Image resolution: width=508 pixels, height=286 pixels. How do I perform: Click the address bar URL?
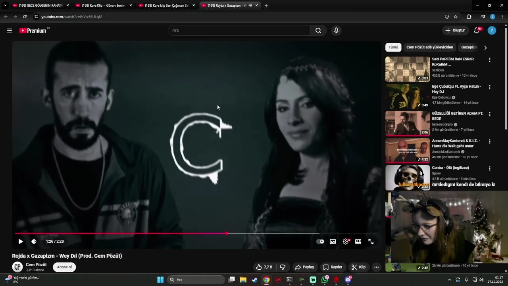pyautogui.click(x=72, y=17)
